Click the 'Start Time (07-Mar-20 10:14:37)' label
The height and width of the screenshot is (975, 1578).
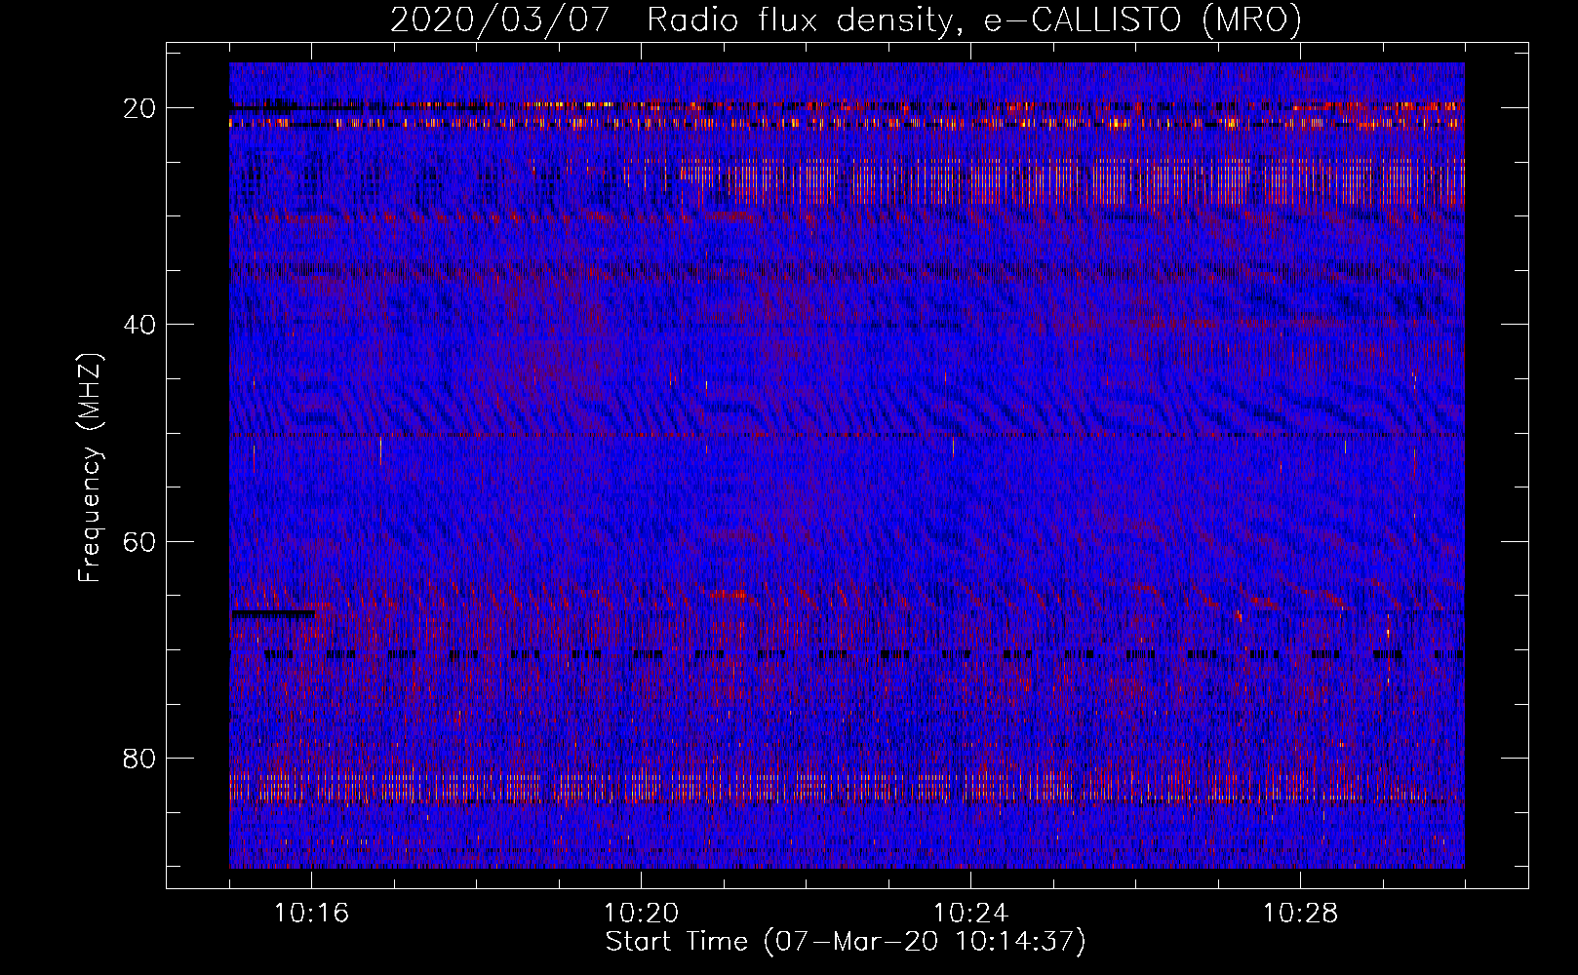846,942
